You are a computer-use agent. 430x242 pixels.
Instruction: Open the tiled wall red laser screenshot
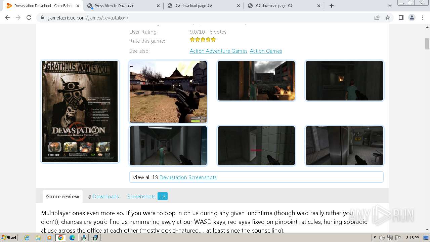[256, 146]
